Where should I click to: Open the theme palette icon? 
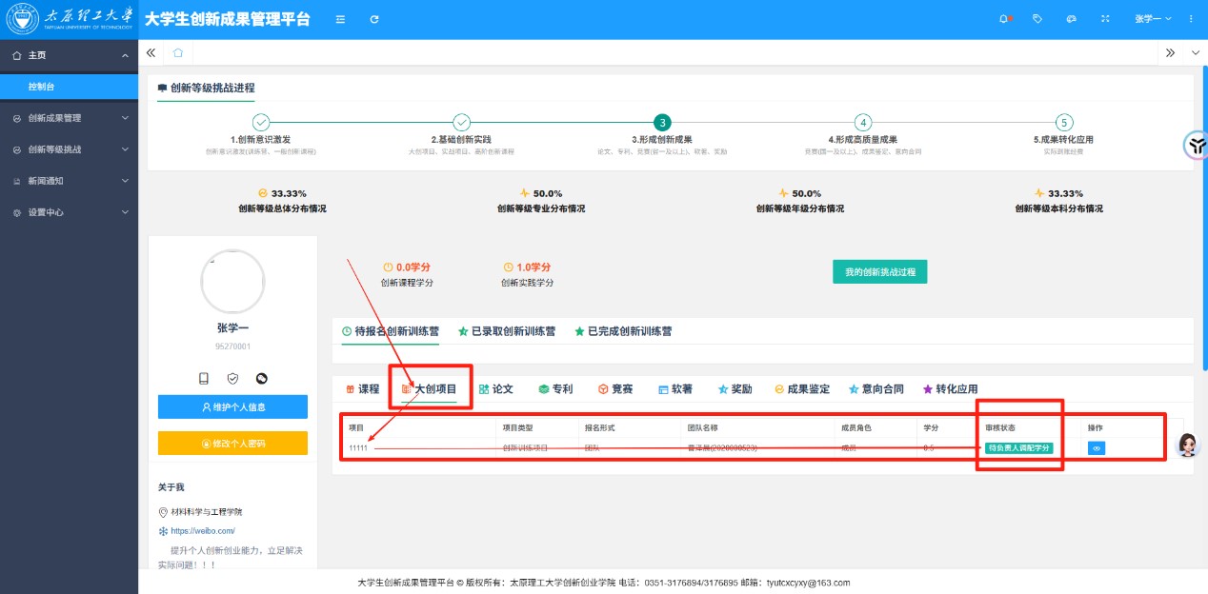pos(1071,19)
